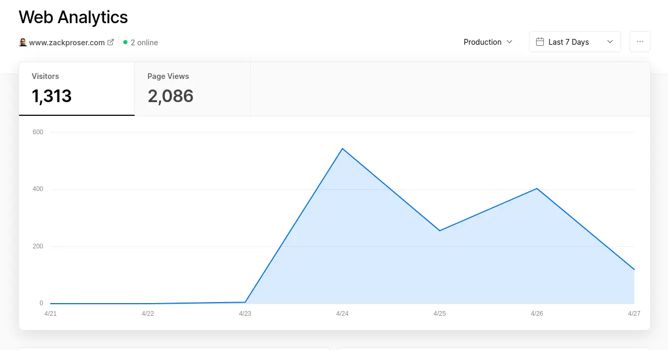Expand the environment selector to switch environments

click(487, 42)
